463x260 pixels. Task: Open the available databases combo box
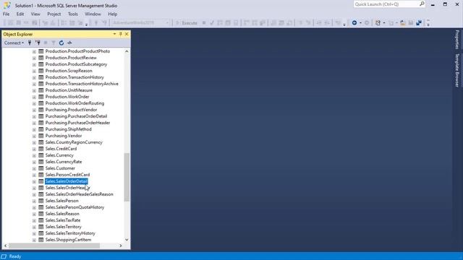[140, 22]
